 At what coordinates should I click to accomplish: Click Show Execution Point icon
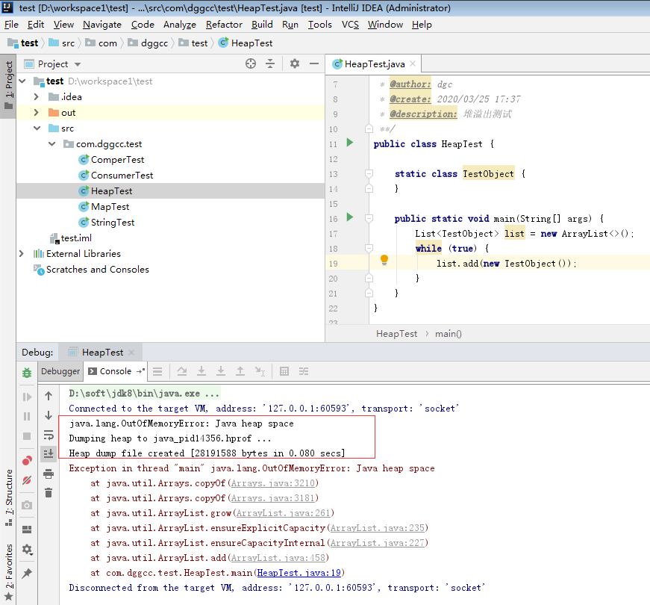157,371
